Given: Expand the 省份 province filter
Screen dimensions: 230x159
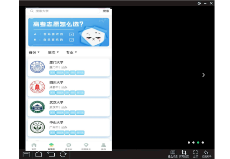Looking at the screenshot, I should pos(34,52).
